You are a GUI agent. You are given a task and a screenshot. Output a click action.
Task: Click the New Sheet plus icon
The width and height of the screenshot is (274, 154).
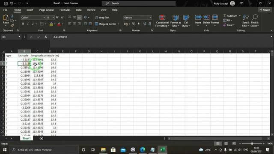coord(41,139)
